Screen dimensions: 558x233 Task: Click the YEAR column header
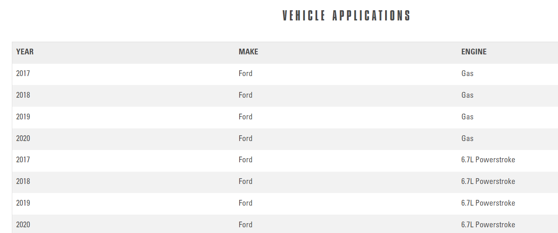pos(25,52)
